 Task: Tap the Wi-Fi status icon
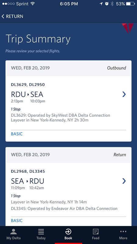pyautogui.click(x=33, y=4)
